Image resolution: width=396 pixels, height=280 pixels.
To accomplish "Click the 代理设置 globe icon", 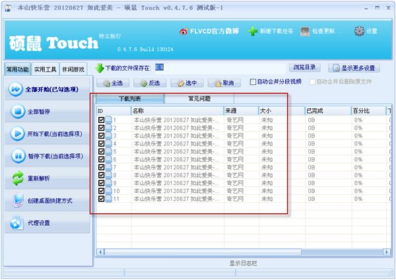I will click(x=17, y=223).
